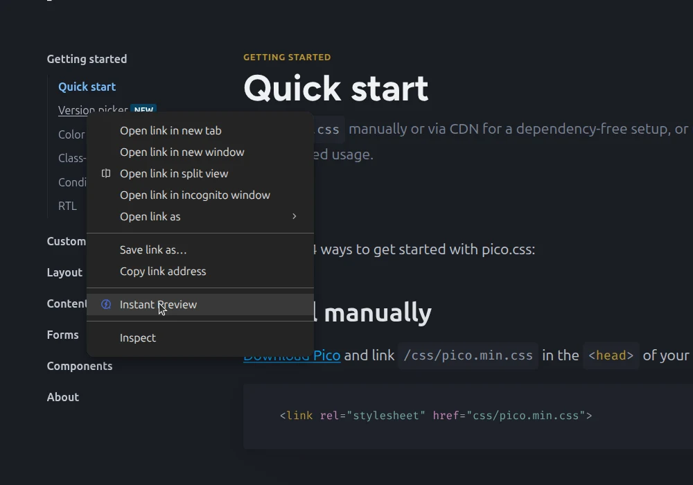Click the NEW badge beside Version picker
693x485 pixels.
point(143,109)
